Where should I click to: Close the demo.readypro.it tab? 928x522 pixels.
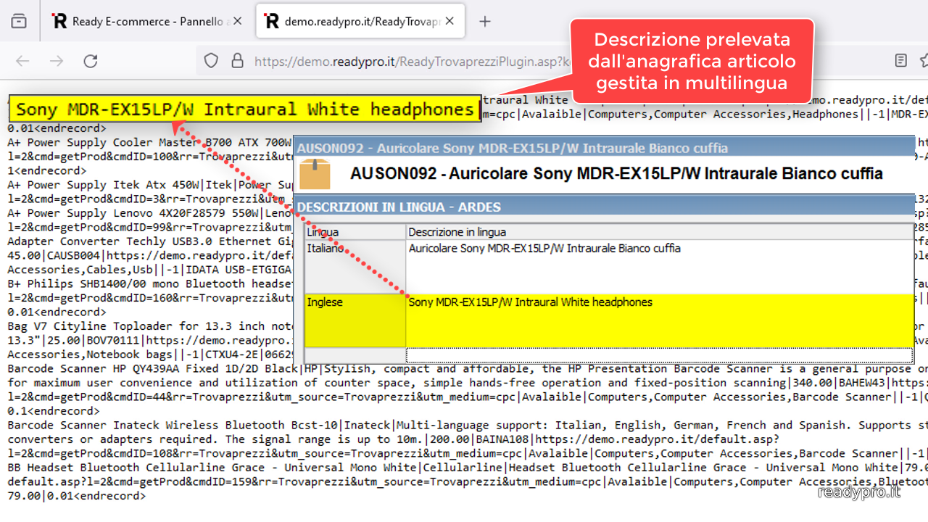tap(449, 21)
